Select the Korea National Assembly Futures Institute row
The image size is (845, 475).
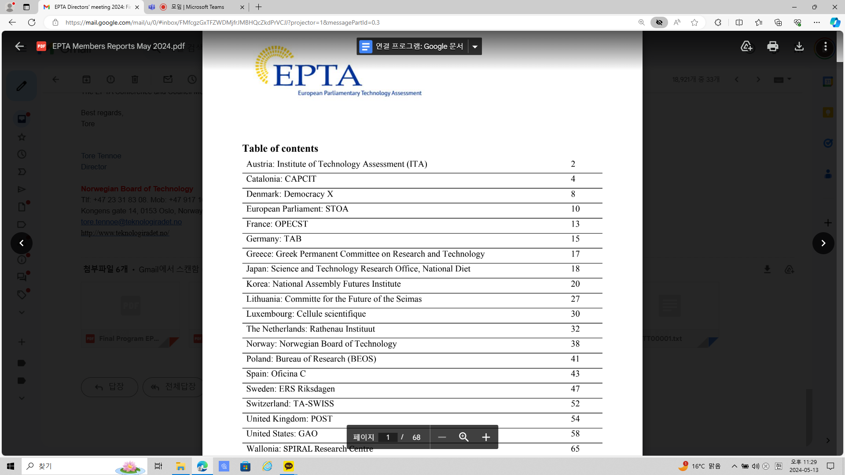pos(422,284)
